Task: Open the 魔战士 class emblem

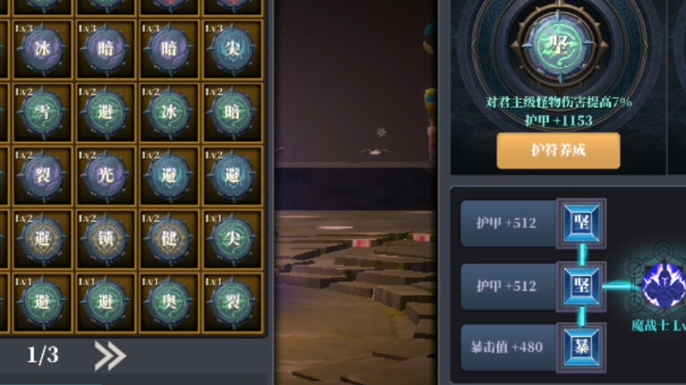Action: tap(662, 286)
